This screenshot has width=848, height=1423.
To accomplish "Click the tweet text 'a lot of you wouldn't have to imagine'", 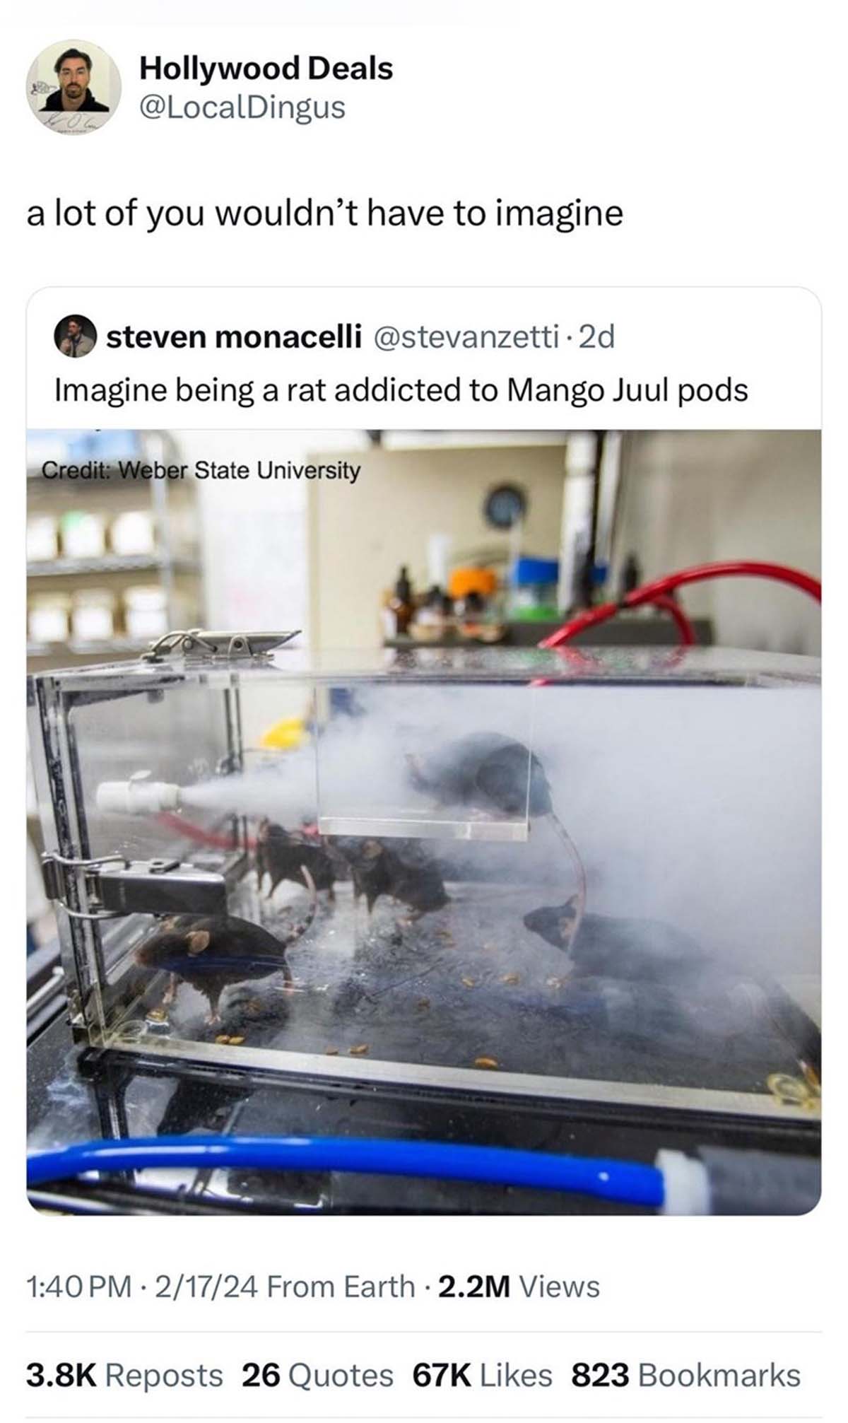I will [x=325, y=213].
